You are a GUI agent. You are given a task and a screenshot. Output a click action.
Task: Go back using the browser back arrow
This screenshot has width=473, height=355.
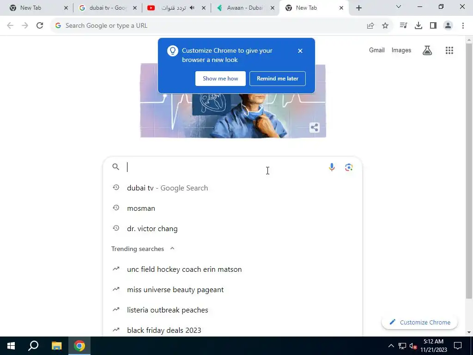pos(10,26)
